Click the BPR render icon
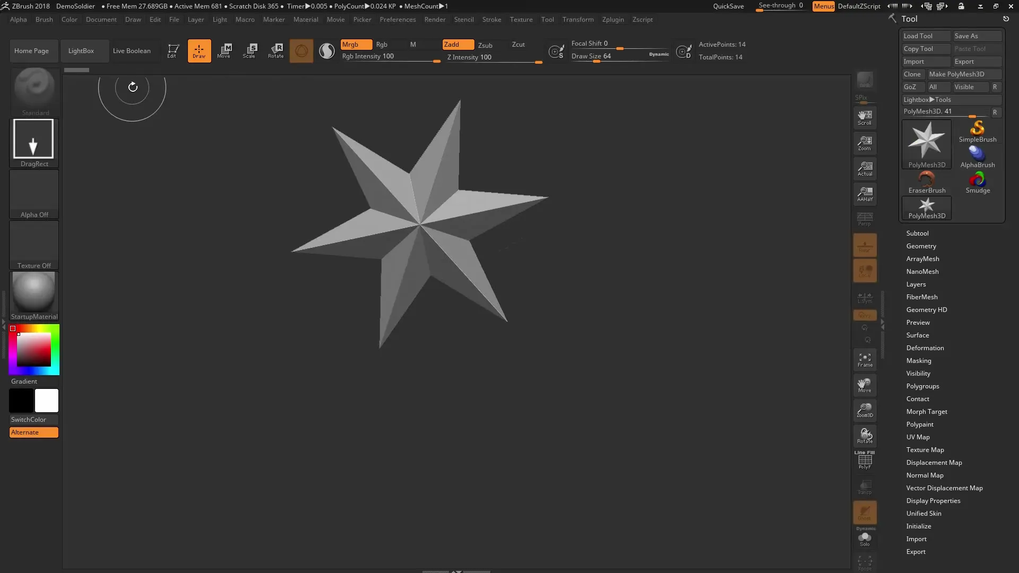This screenshot has width=1019, height=573. click(865, 80)
